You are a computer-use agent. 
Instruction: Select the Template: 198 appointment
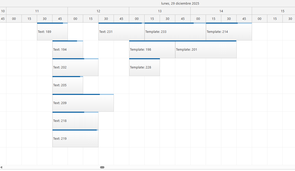[152, 50]
